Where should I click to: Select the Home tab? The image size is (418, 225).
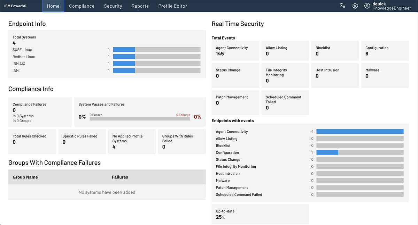pyautogui.click(x=53, y=6)
